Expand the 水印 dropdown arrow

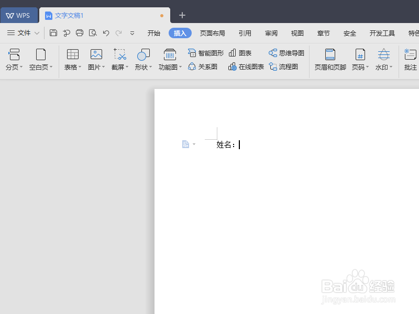pos(391,67)
